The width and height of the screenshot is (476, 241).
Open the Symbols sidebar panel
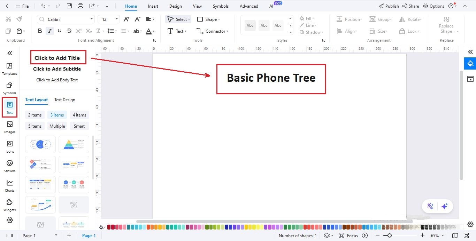point(9,88)
